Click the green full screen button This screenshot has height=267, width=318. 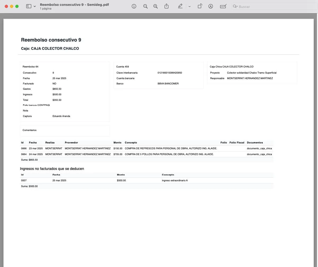pos(17,6)
